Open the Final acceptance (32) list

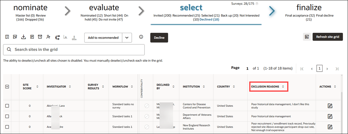click(300, 15)
